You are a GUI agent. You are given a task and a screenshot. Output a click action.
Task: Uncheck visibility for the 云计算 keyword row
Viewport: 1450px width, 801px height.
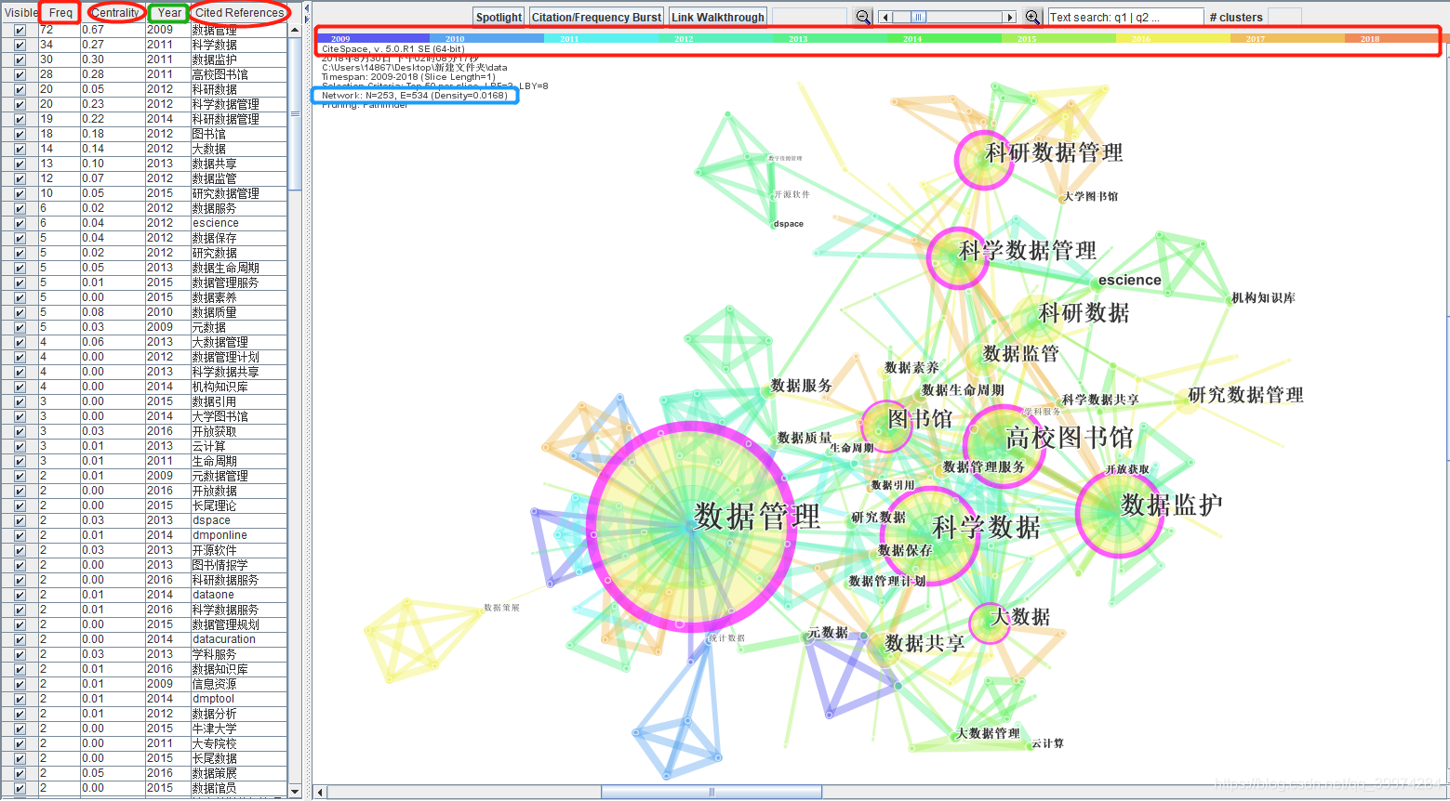20,446
